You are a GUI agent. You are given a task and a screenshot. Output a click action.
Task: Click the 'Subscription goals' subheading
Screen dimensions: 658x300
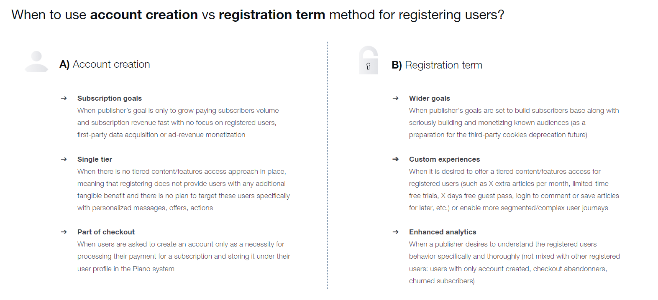pos(110,98)
